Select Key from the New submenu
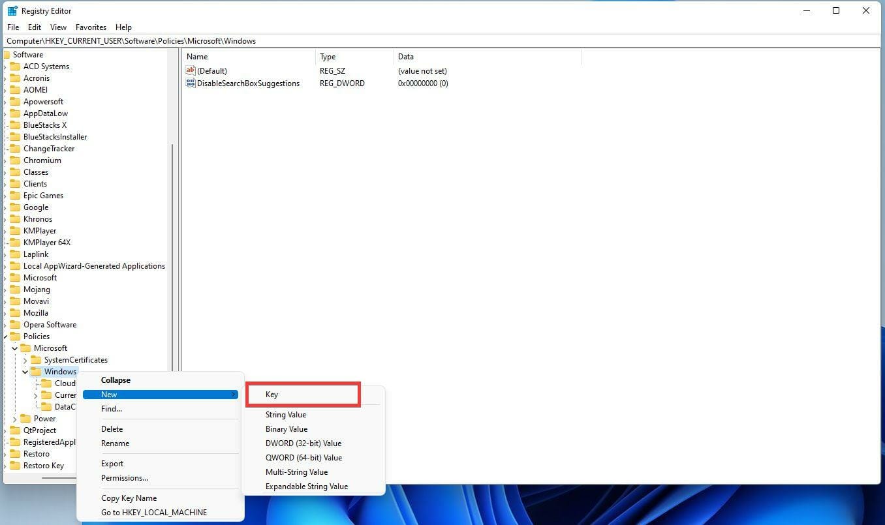 [272, 394]
